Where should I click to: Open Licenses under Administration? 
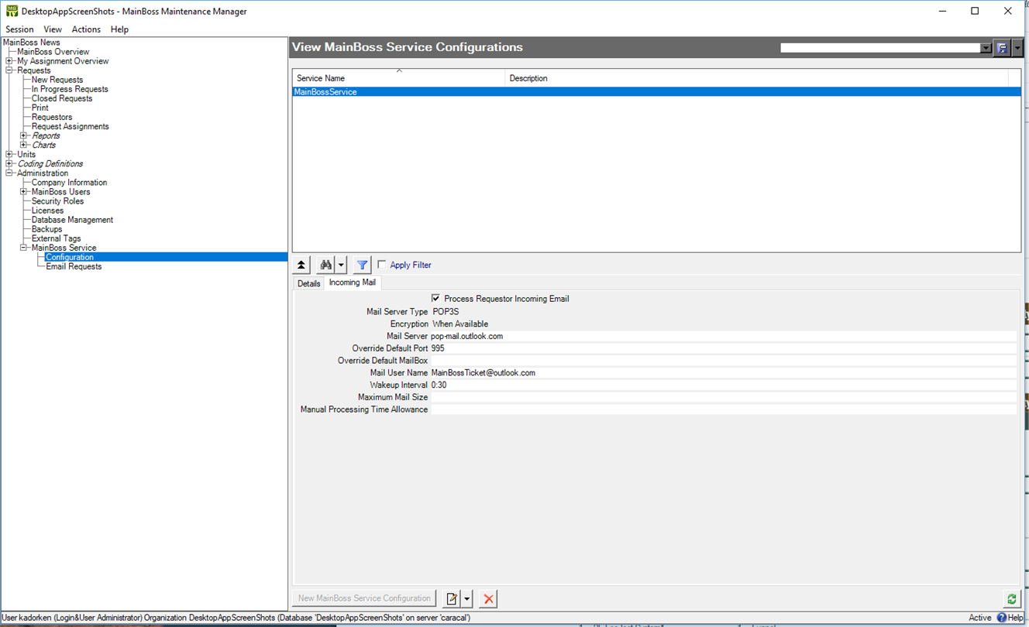(47, 211)
